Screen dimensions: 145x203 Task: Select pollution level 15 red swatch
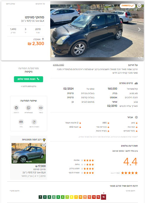point(103,197)
